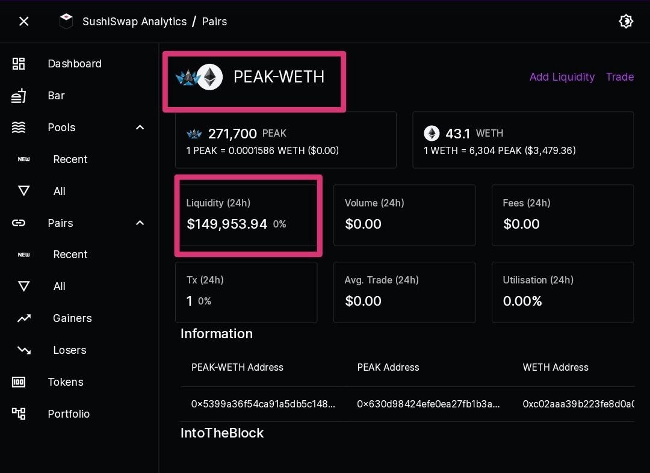Collapse the Pairs menu chevron

140,223
